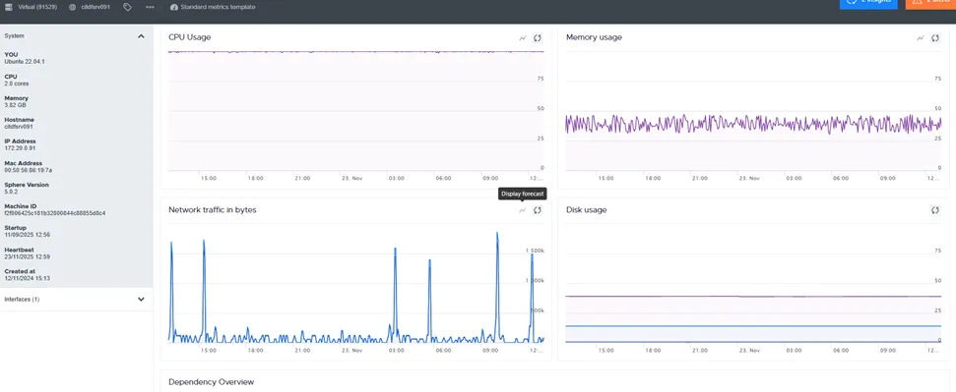Open the tag icon in top bar
The image size is (956, 392).
click(x=127, y=7)
